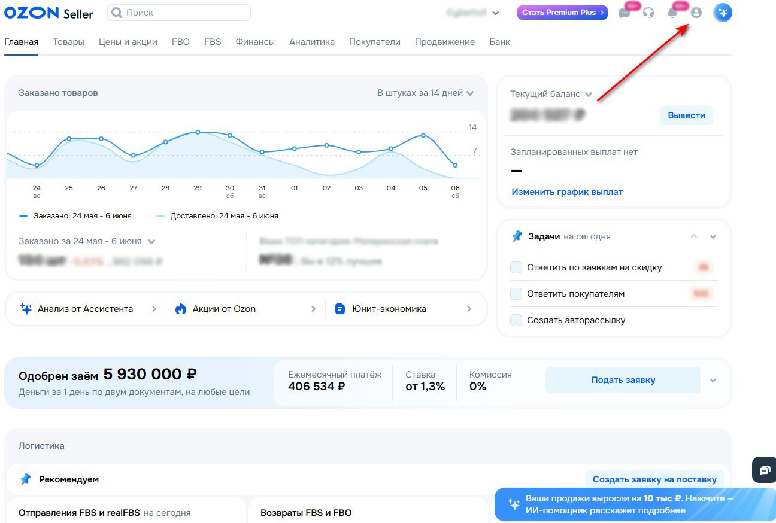Open the Финансы tab

[x=255, y=42]
